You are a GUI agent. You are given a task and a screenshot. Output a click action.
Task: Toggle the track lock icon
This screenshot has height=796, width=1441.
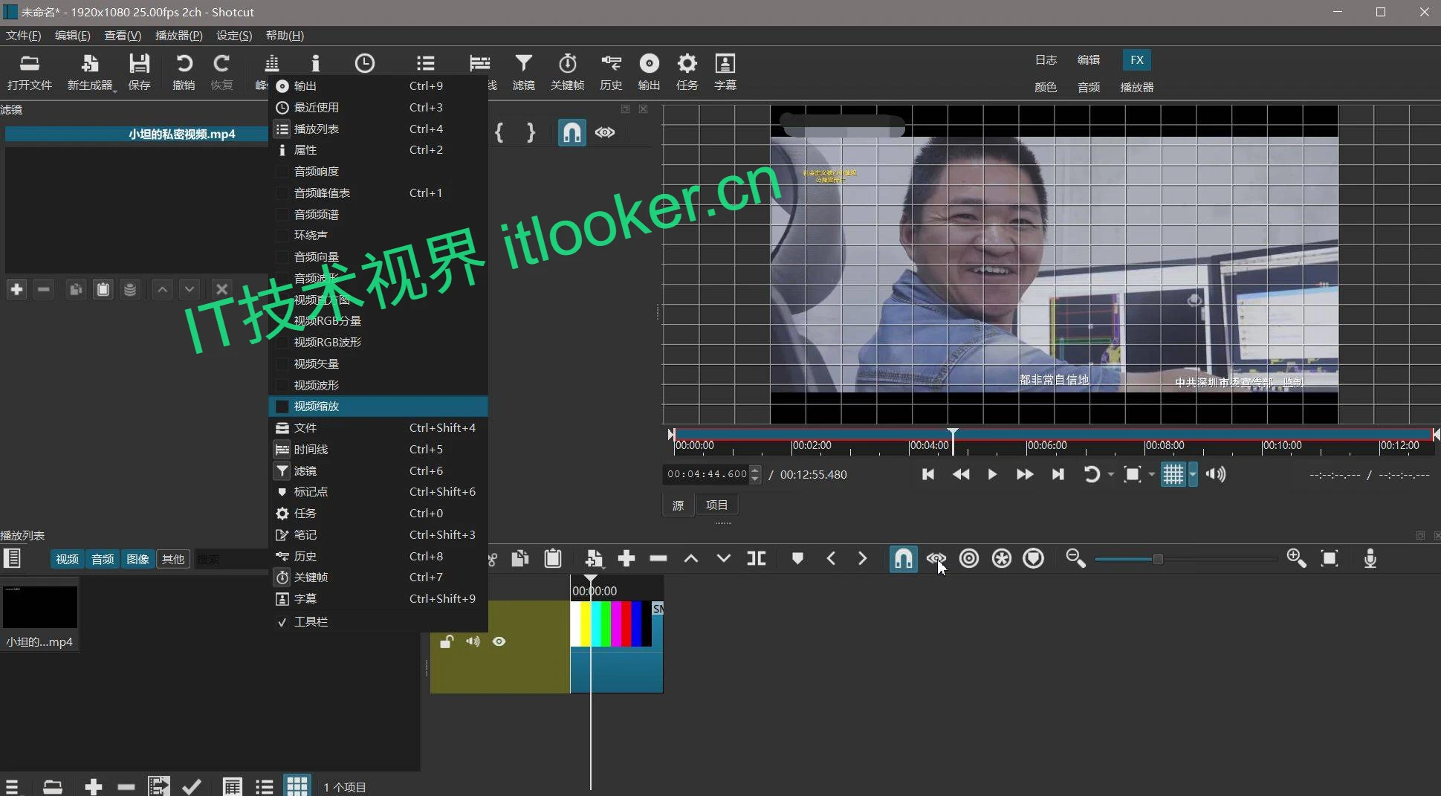click(x=447, y=641)
